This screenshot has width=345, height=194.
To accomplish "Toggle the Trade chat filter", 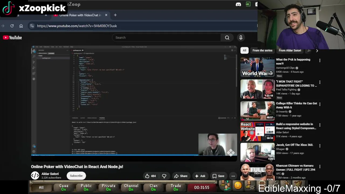I will coord(176,188).
